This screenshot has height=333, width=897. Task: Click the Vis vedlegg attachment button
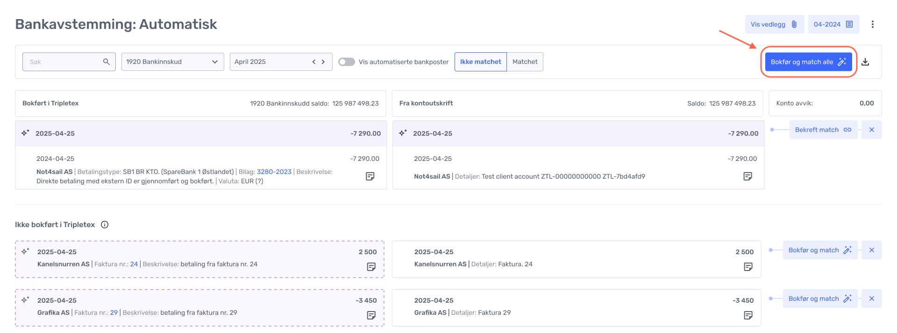coord(774,24)
